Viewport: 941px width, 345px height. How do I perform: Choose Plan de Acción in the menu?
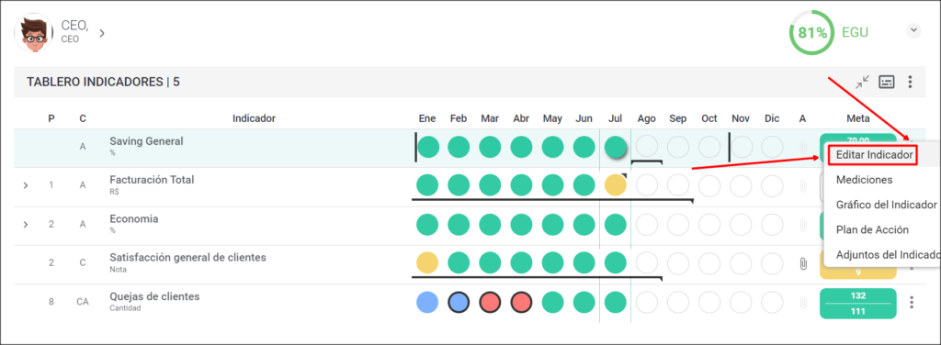coord(872,229)
